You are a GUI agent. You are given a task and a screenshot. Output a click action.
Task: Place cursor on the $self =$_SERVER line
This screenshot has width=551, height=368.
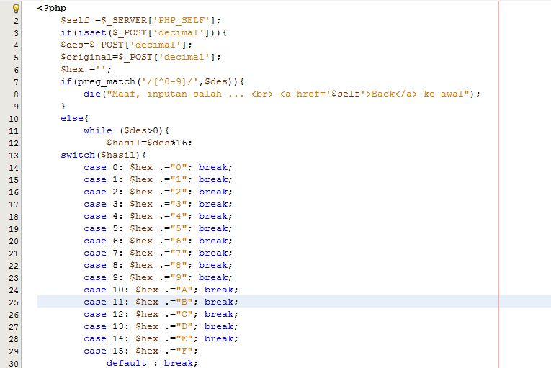pos(140,20)
